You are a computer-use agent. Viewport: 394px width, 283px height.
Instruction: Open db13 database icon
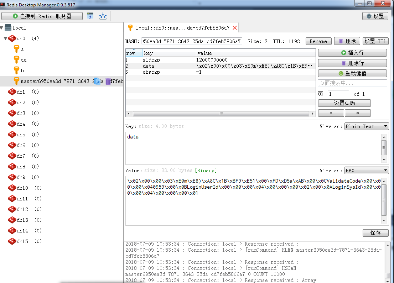pyautogui.click(x=12, y=220)
